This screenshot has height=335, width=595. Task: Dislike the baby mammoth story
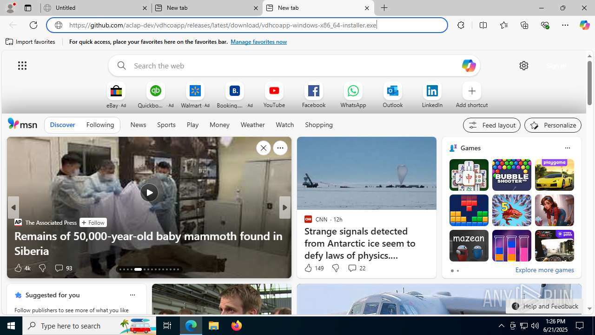[x=42, y=268]
